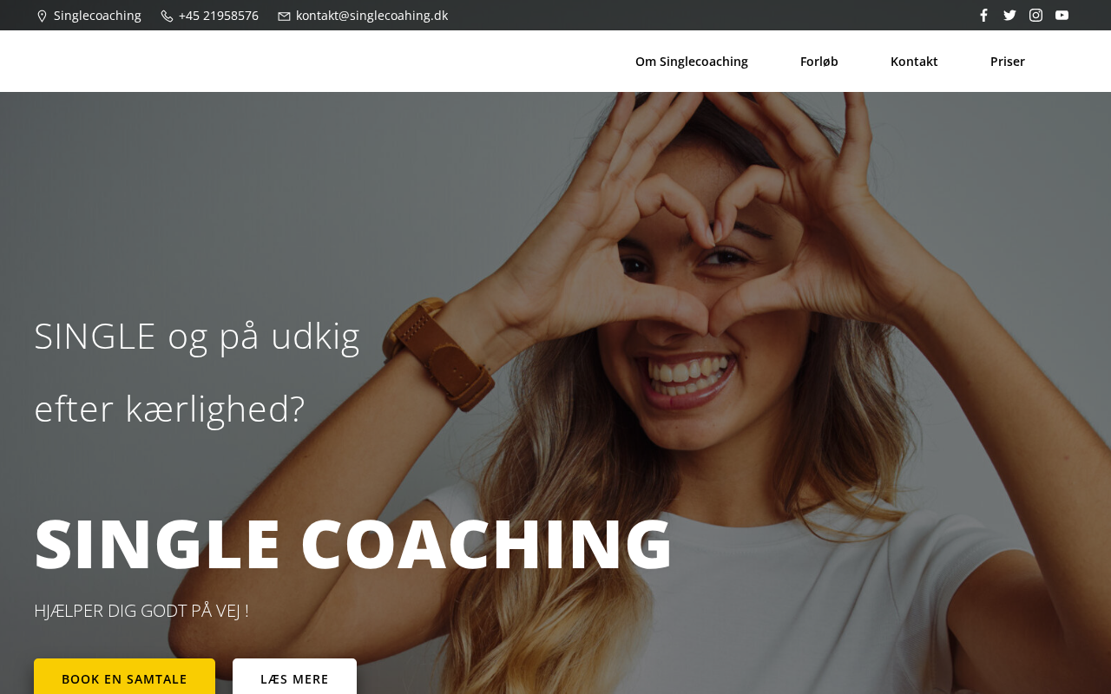
Task: Click the BOOK EN SAMTALE button
Action: point(124,678)
